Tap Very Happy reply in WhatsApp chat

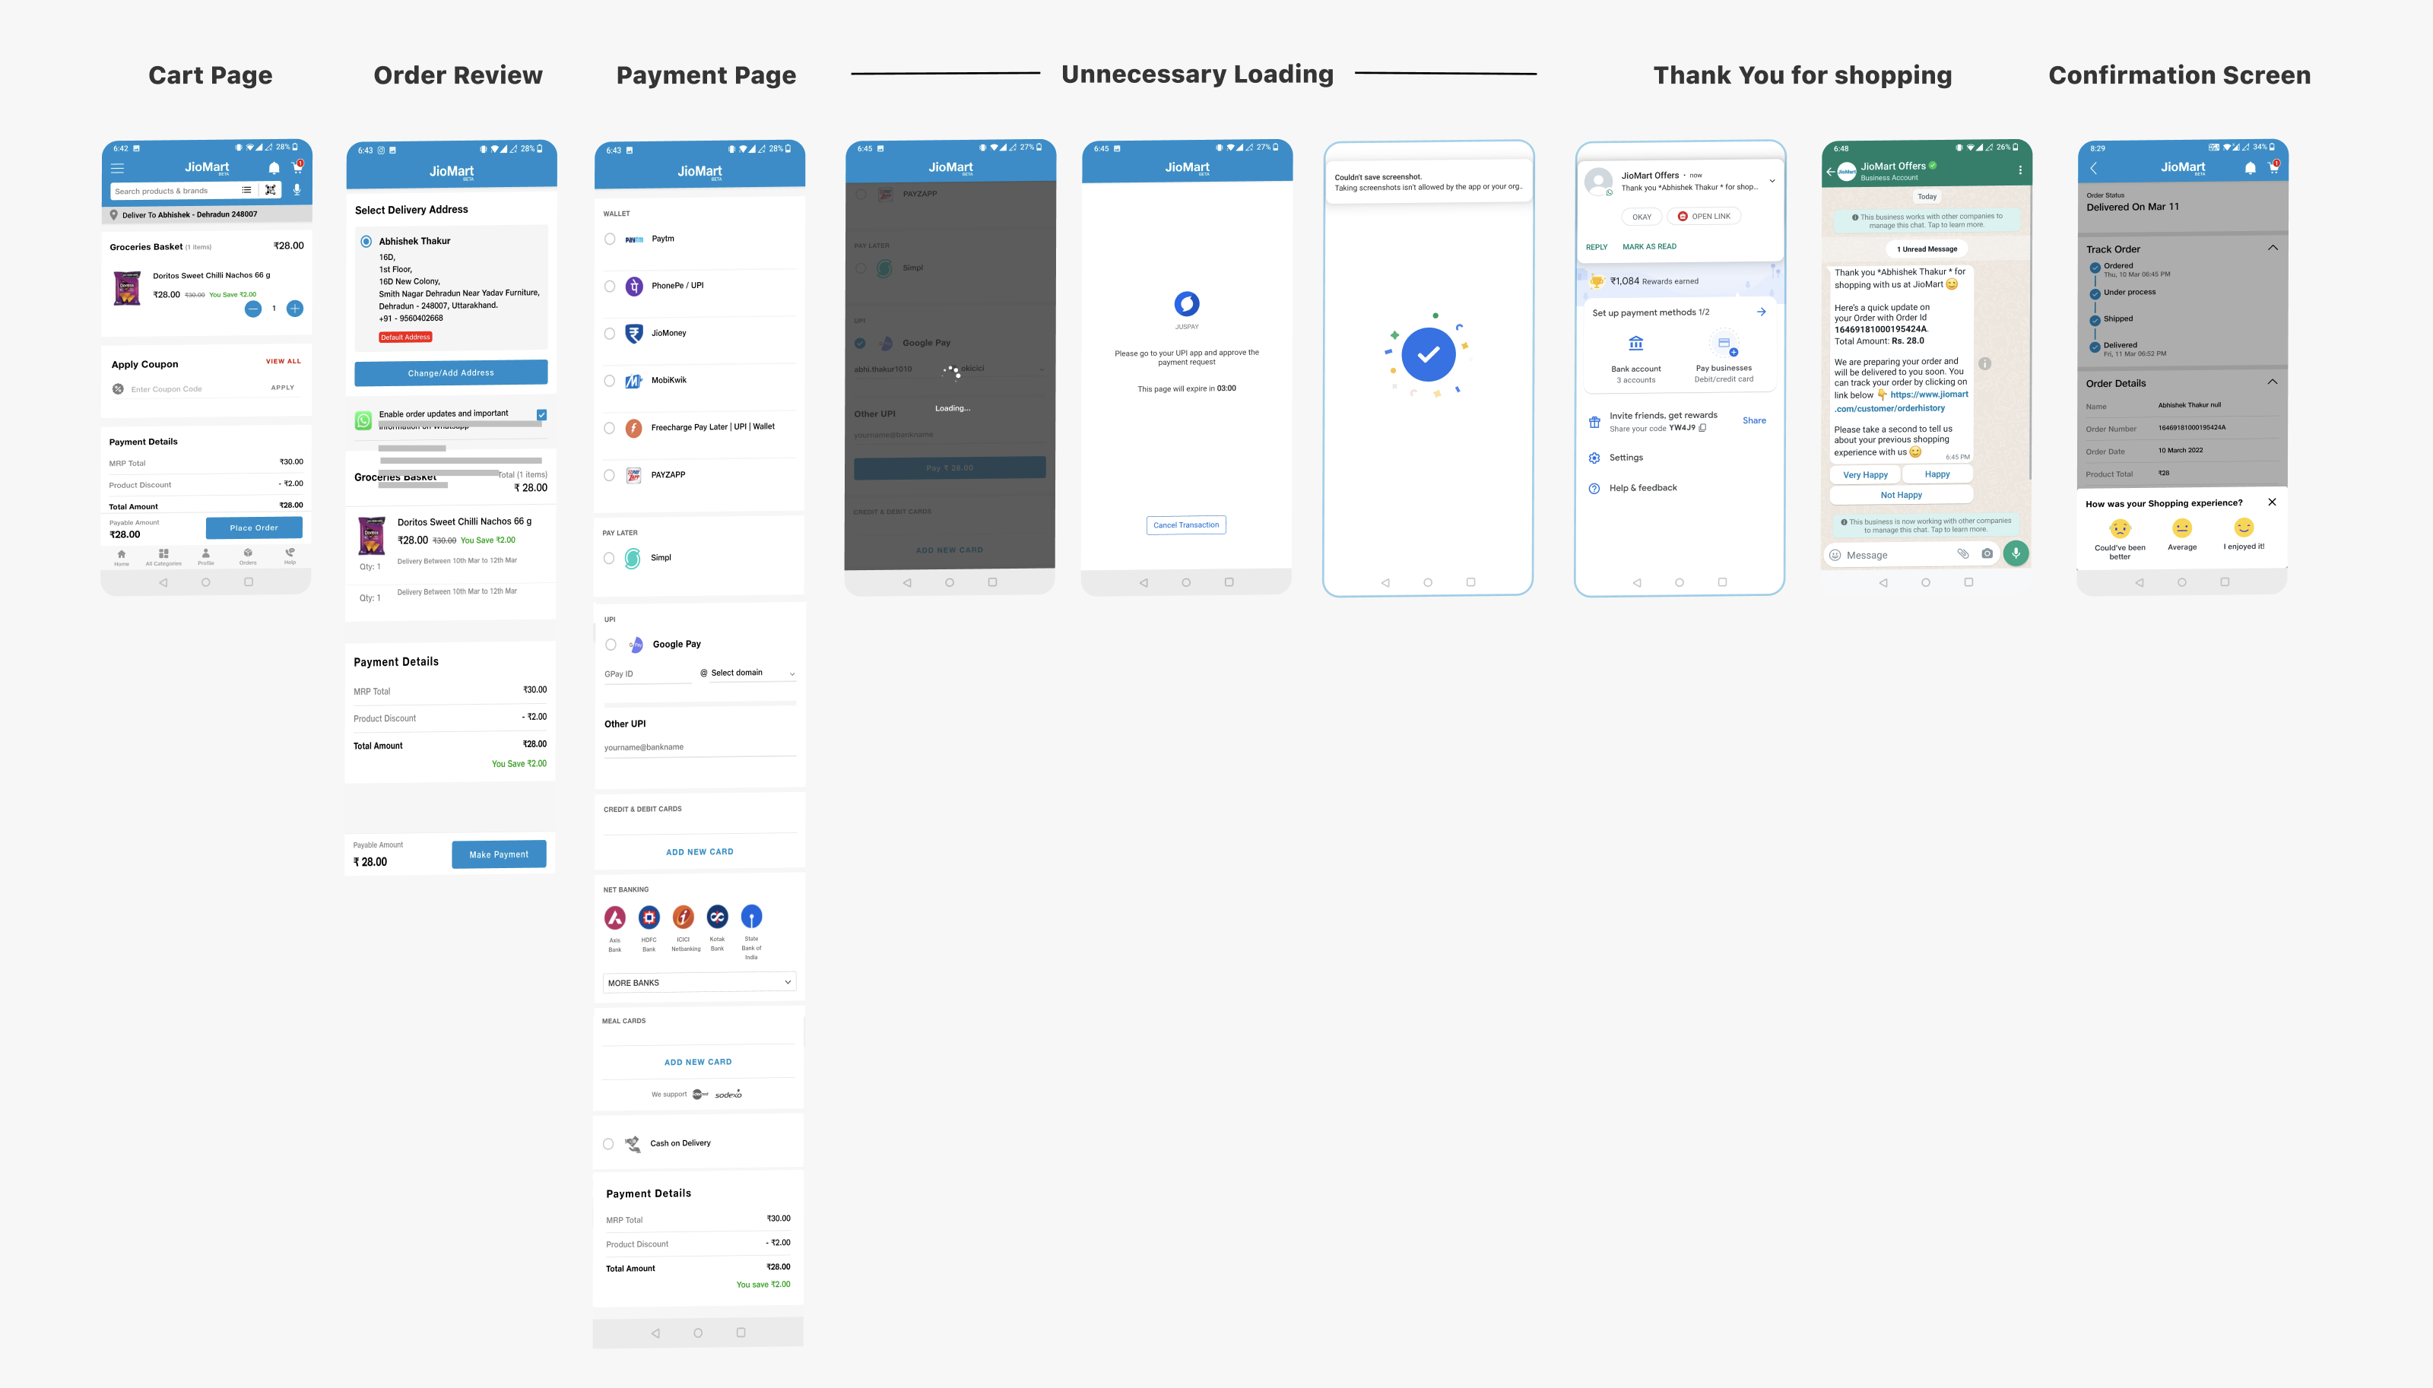[x=1865, y=475]
